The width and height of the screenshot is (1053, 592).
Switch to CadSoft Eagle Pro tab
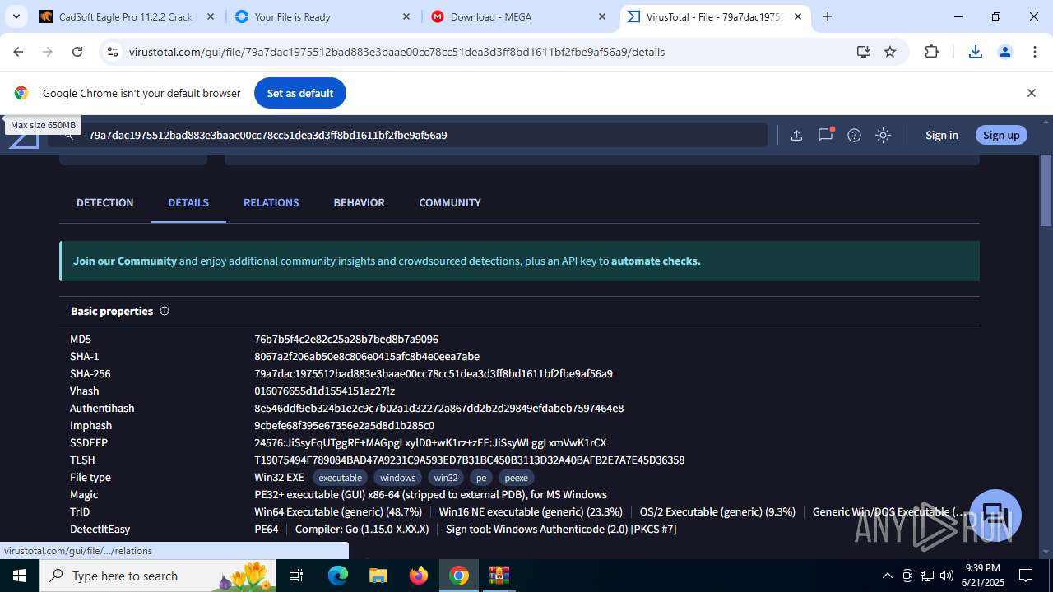click(127, 16)
